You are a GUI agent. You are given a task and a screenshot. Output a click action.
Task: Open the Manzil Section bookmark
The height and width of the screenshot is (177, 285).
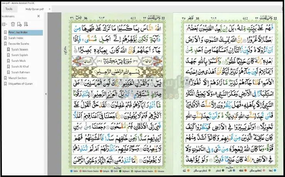click(17, 78)
